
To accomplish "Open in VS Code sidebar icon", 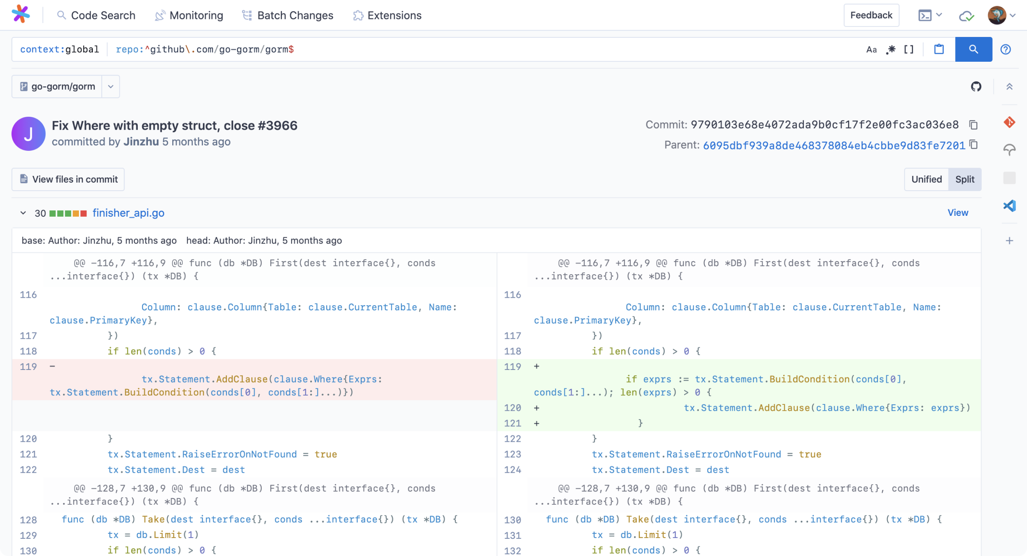I will pyautogui.click(x=1009, y=206).
